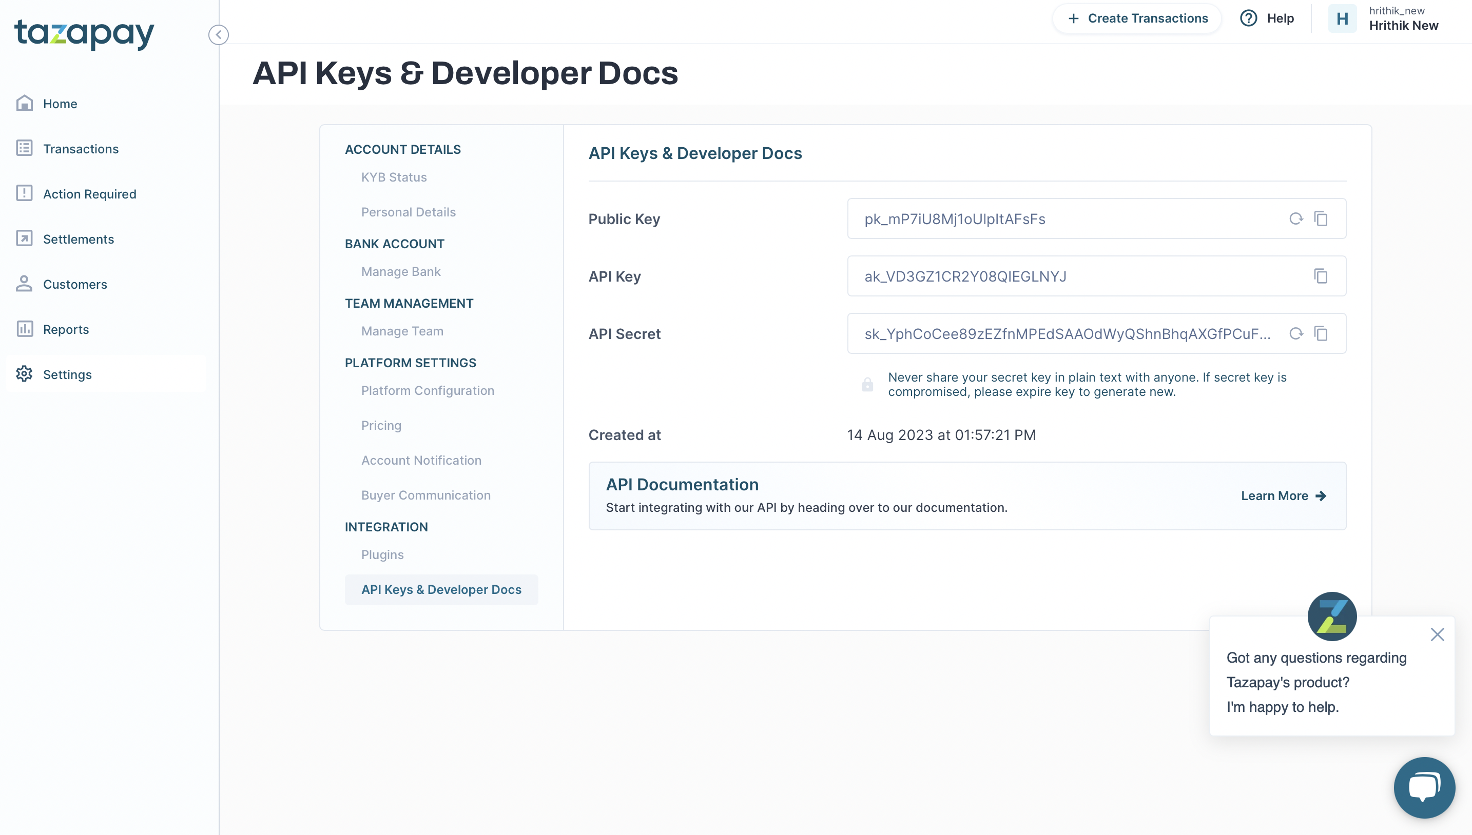This screenshot has width=1472, height=835.
Task: Select Manage Team settings item
Action: [x=402, y=331]
